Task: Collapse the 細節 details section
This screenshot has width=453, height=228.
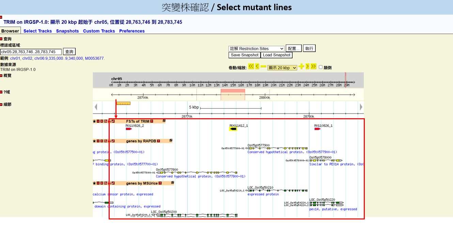Action: (x=1, y=105)
